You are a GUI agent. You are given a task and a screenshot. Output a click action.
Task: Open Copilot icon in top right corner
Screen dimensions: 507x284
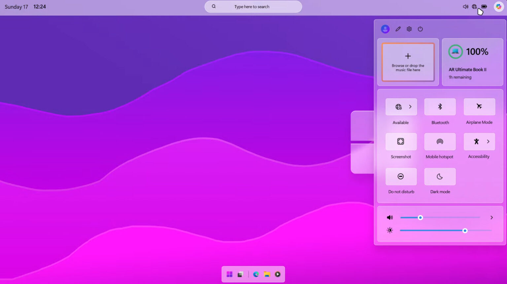pos(498,7)
